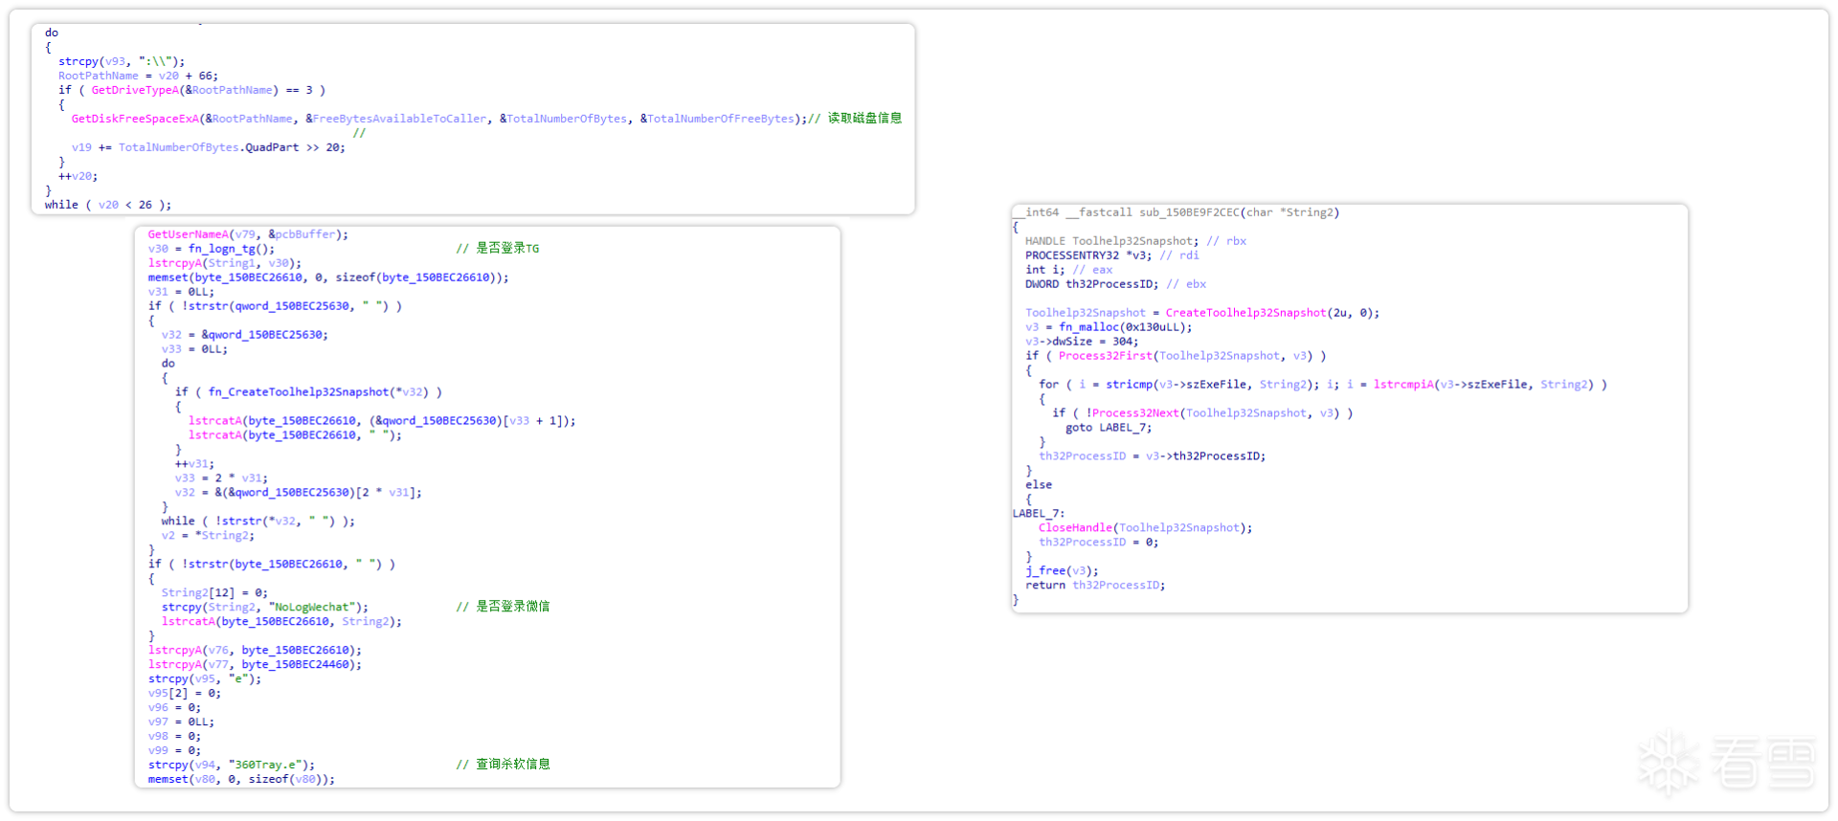Click the line "v3 = fn_malloc(0x130uLL);"

(x=1109, y=327)
